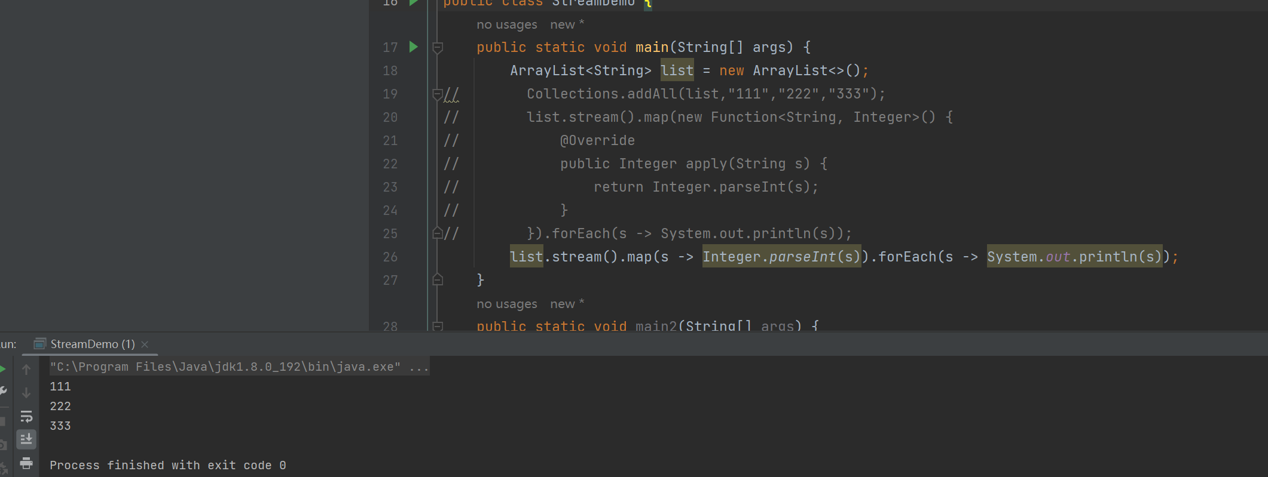Click highlighted 'list' variable on line 18

pos(677,70)
